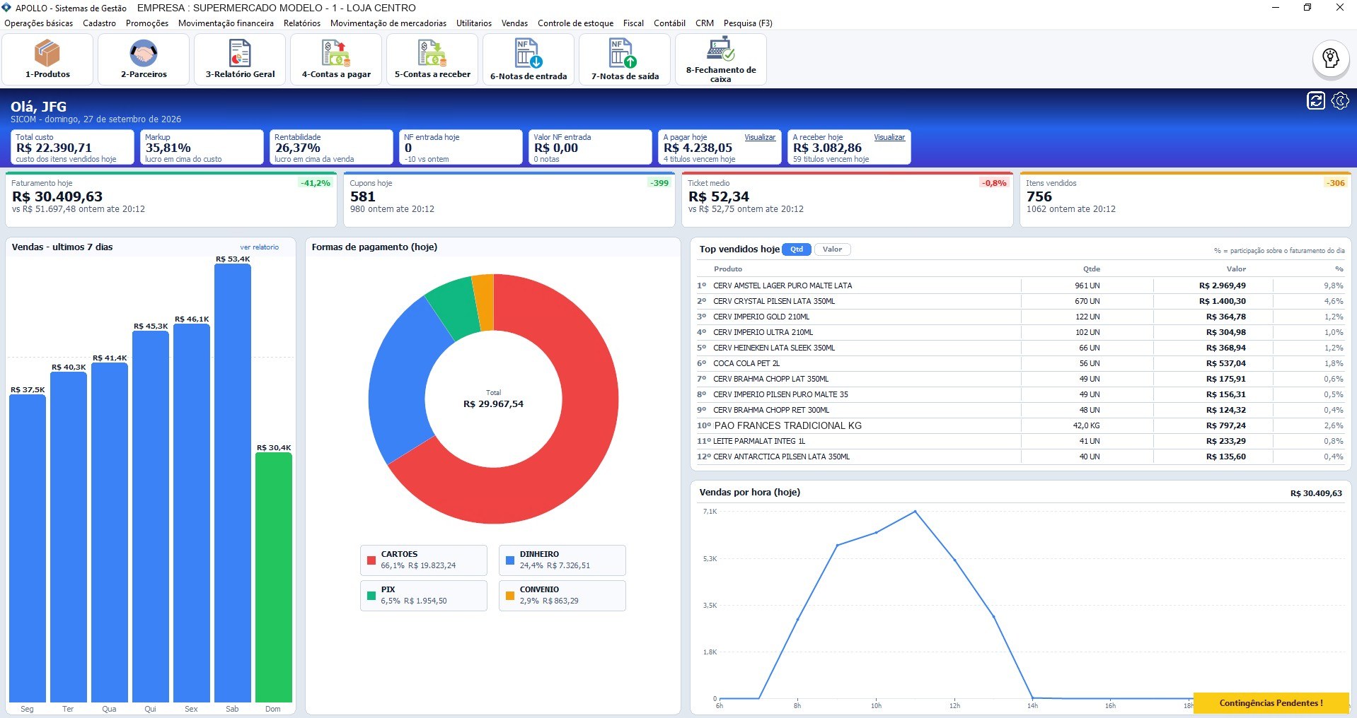Select the Sab R$ 53,4K bar
The width and height of the screenshot is (1357, 718).
233,483
